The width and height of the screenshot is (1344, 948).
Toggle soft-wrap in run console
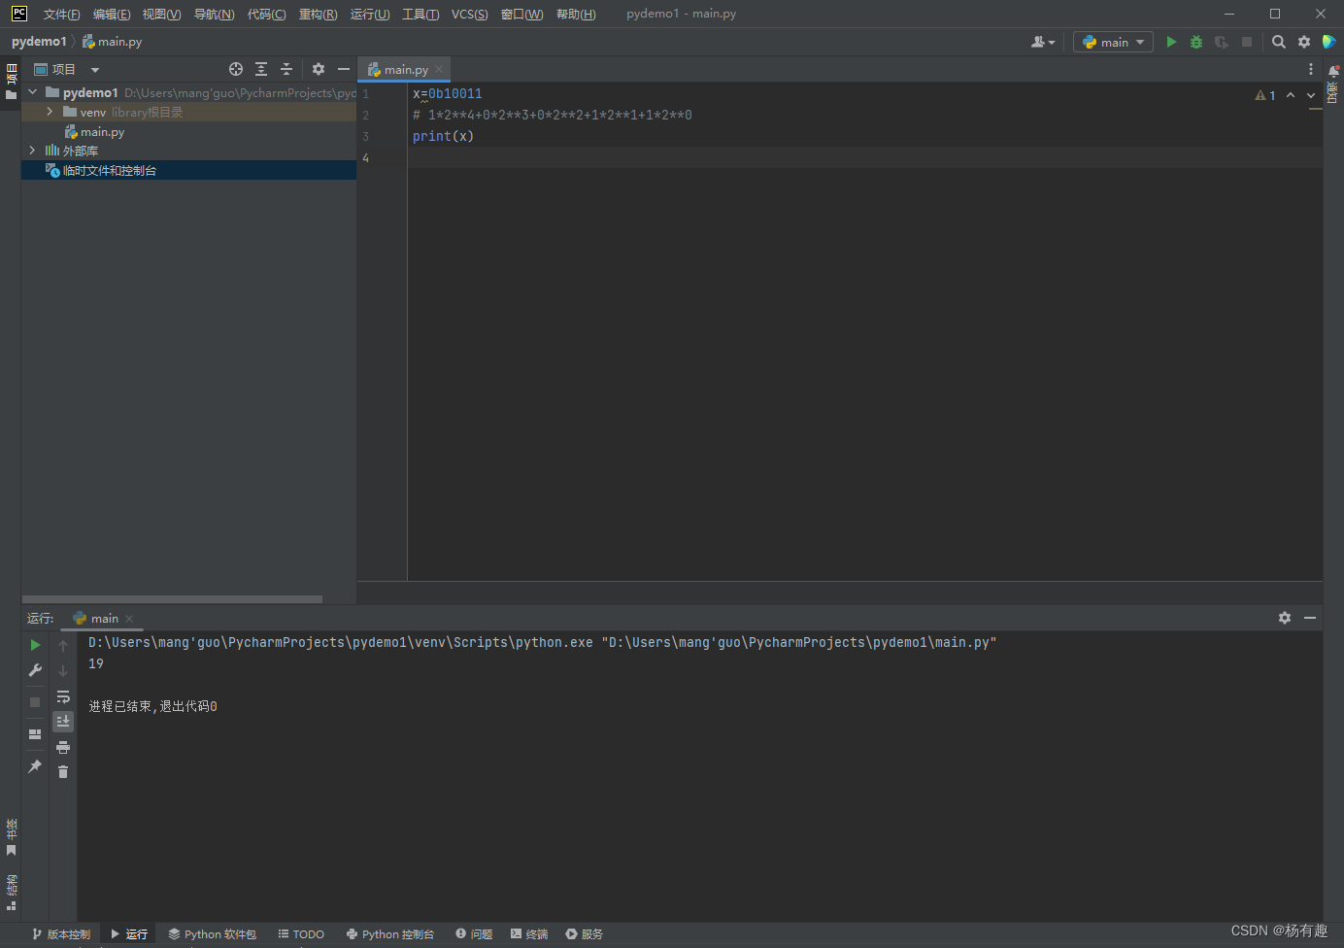[x=63, y=696]
